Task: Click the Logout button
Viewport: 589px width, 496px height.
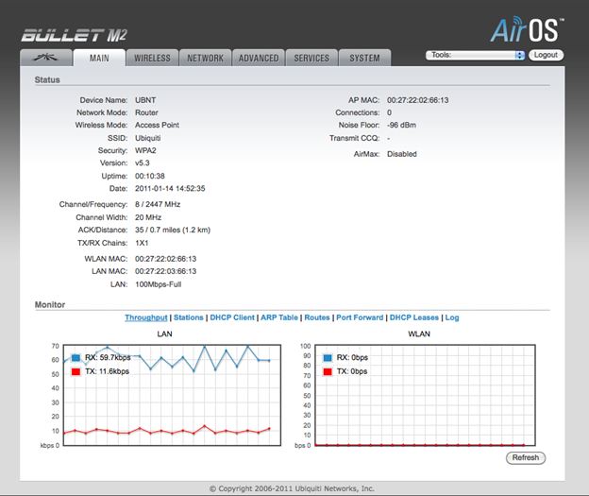Action: pyautogui.click(x=546, y=55)
